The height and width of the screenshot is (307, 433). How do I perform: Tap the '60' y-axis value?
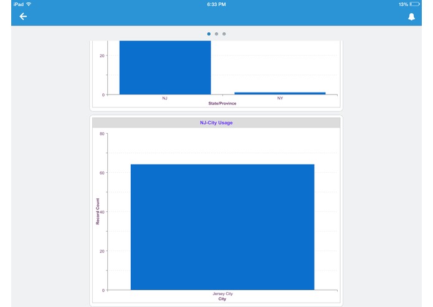[102, 173]
